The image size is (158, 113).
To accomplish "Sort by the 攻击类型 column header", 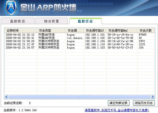I will (x=51, y=30).
